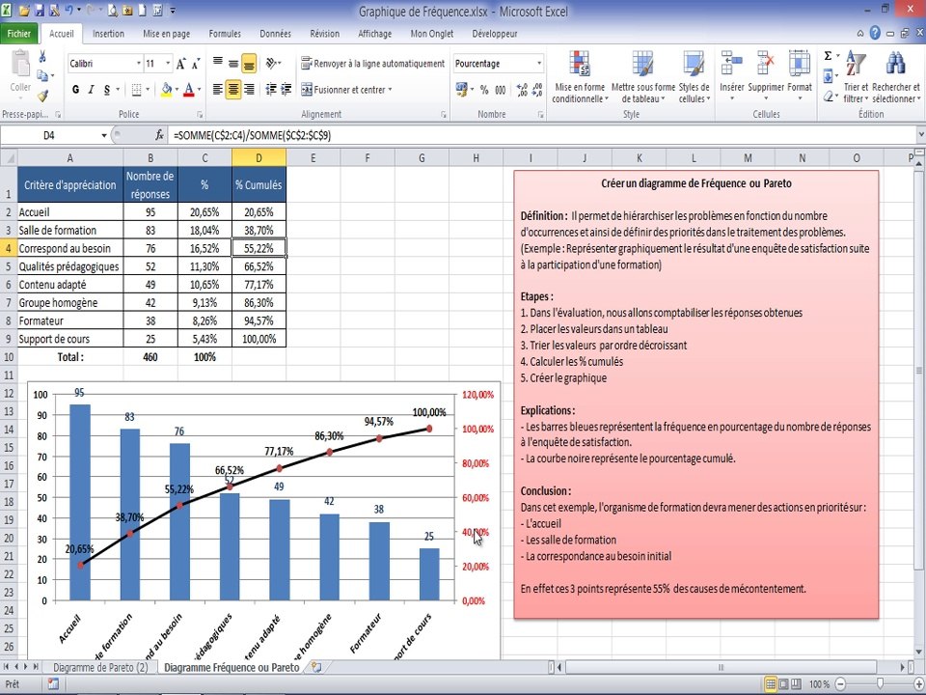
Task: Click the Coller paste icon
Action: click(20, 65)
